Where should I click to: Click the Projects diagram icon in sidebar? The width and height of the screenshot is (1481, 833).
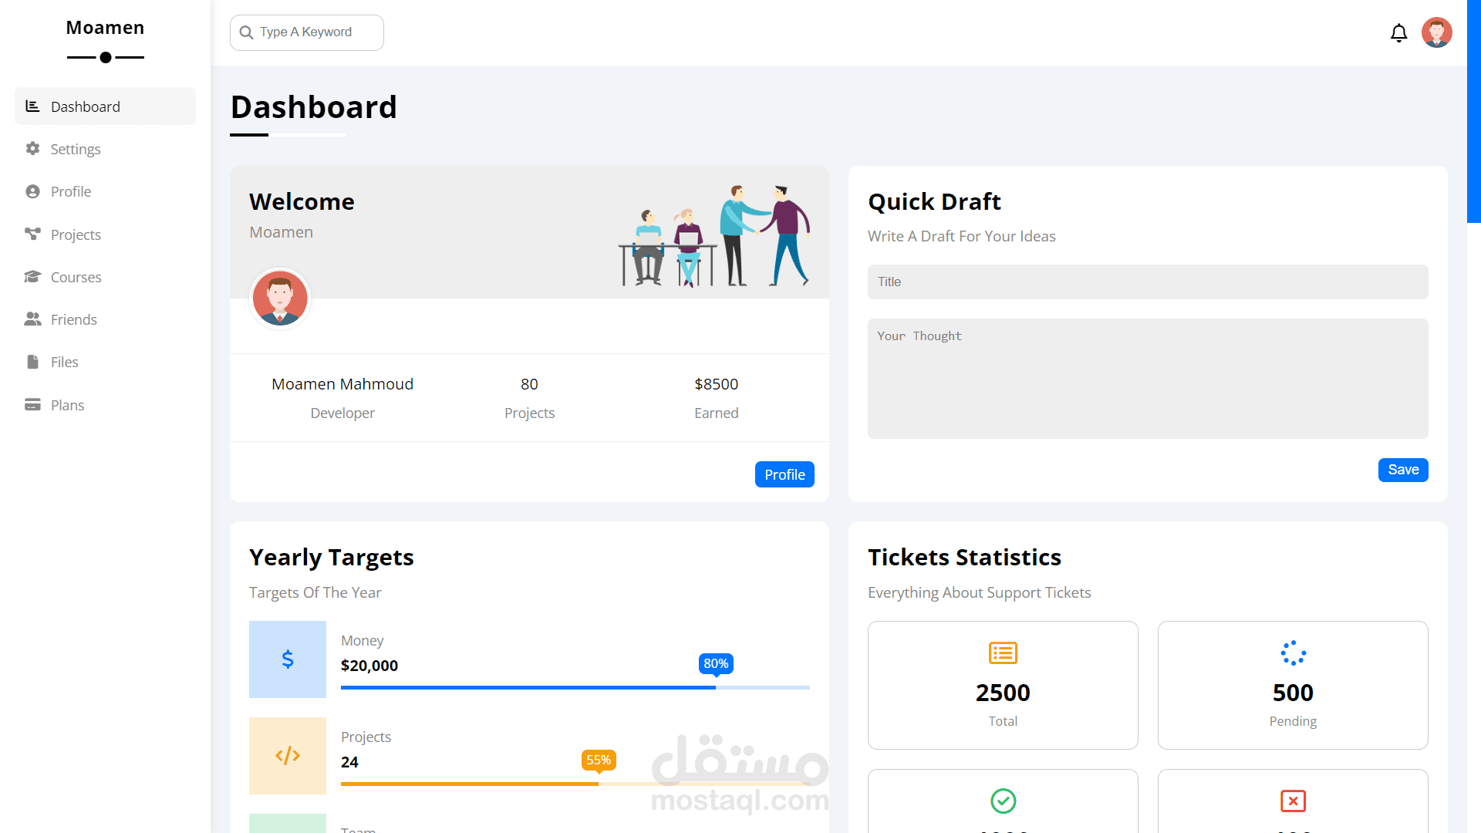click(32, 234)
